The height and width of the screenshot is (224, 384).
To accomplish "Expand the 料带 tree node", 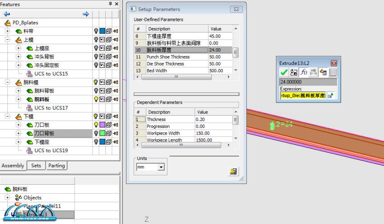I will point(8,31).
